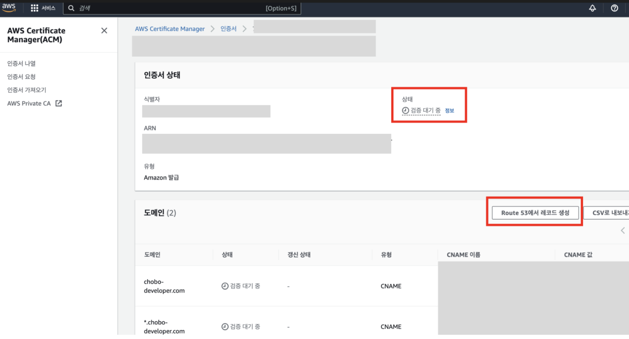The height and width of the screenshot is (339, 629).
Task: Go to AWS Certificate Manager breadcrumb
Action: point(170,29)
